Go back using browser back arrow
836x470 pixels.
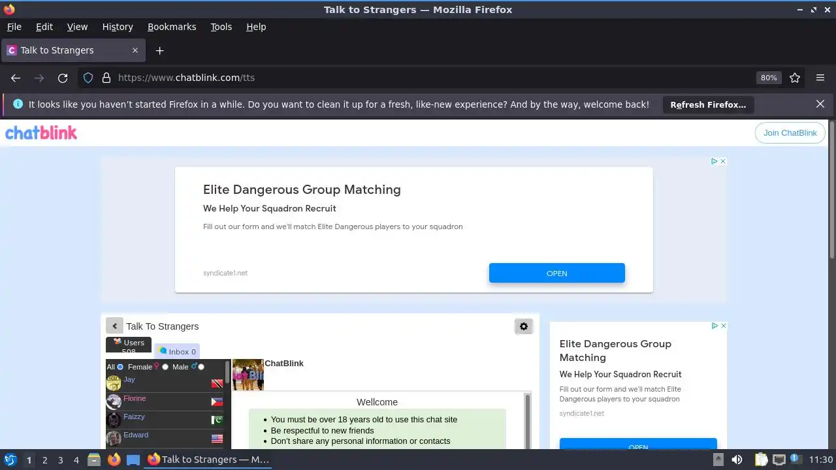pyautogui.click(x=16, y=78)
